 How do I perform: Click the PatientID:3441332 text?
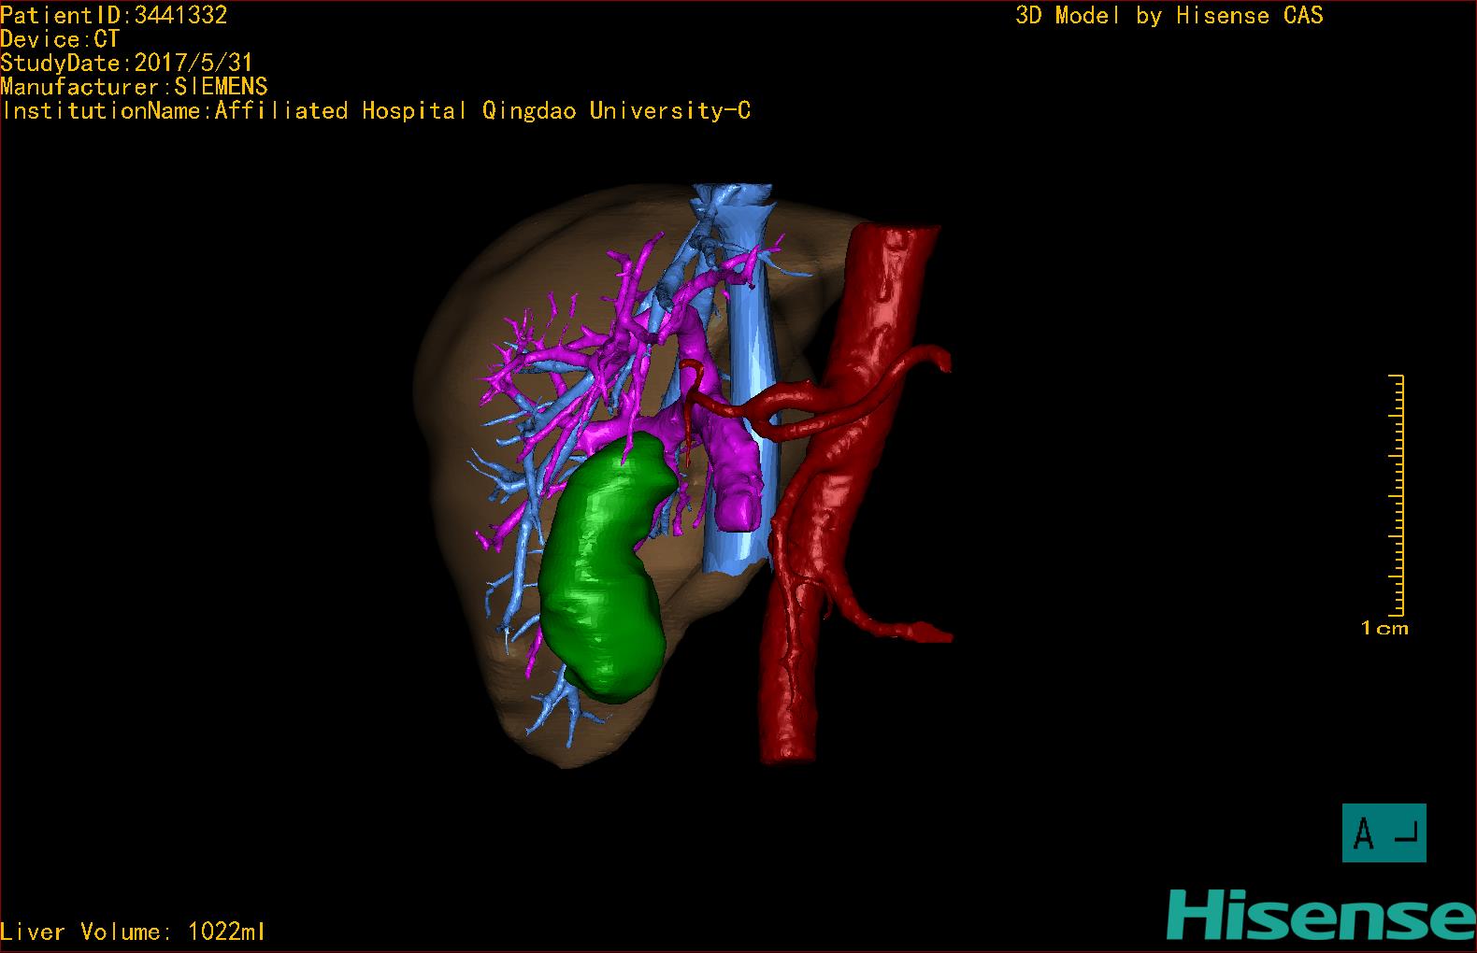click(x=114, y=15)
